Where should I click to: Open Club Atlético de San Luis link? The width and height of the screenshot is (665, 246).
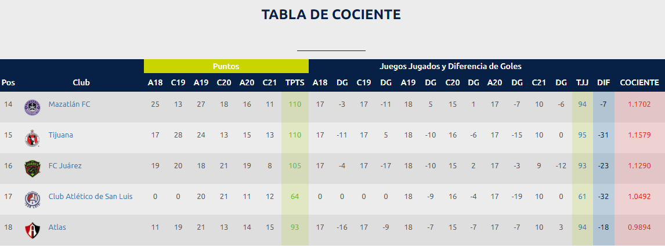[x=91, y=197]
